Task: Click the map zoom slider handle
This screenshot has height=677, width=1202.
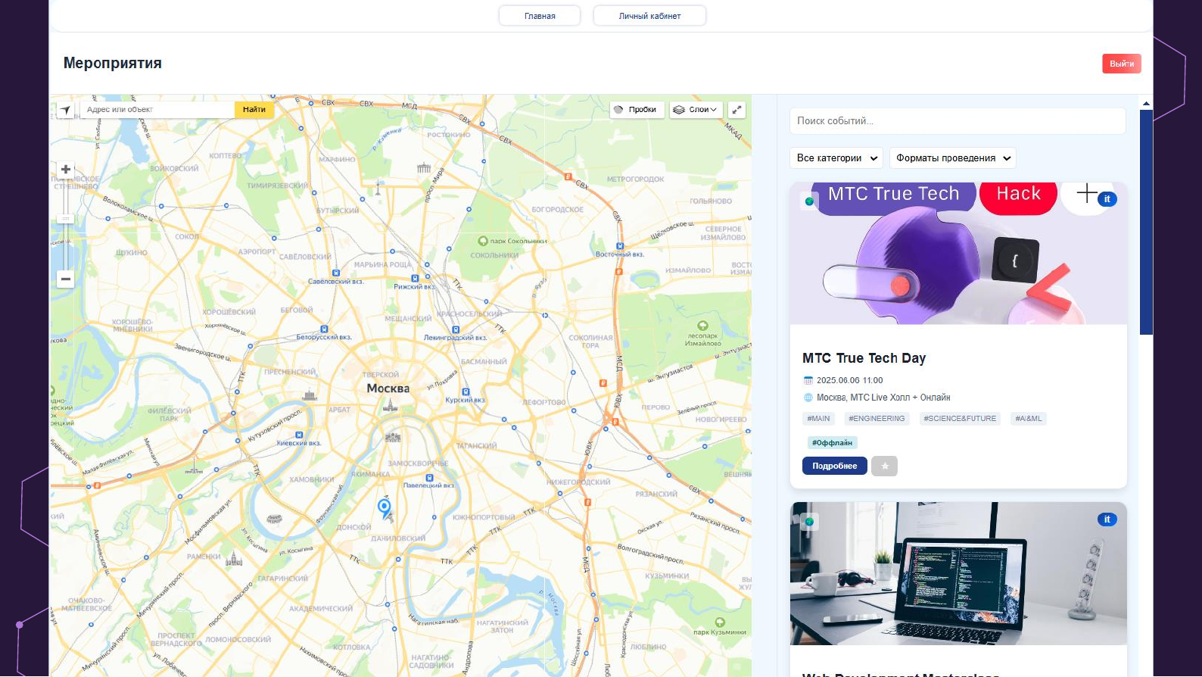Action: (66, 218)
